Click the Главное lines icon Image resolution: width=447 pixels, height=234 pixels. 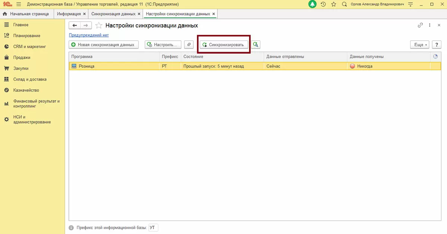point(6,25)
